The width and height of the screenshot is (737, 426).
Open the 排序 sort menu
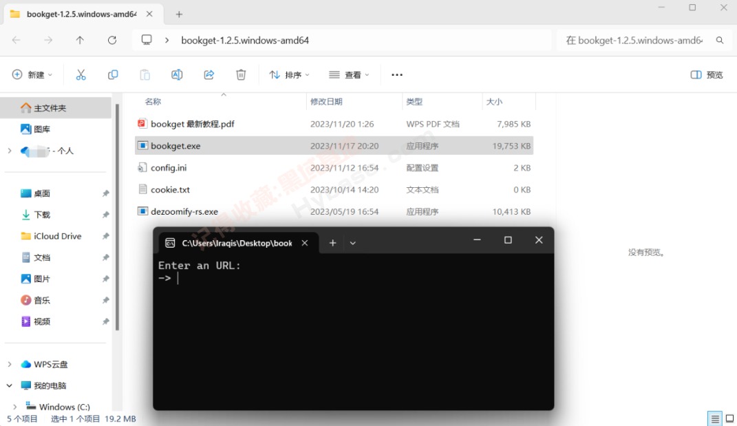click(289, 75)
